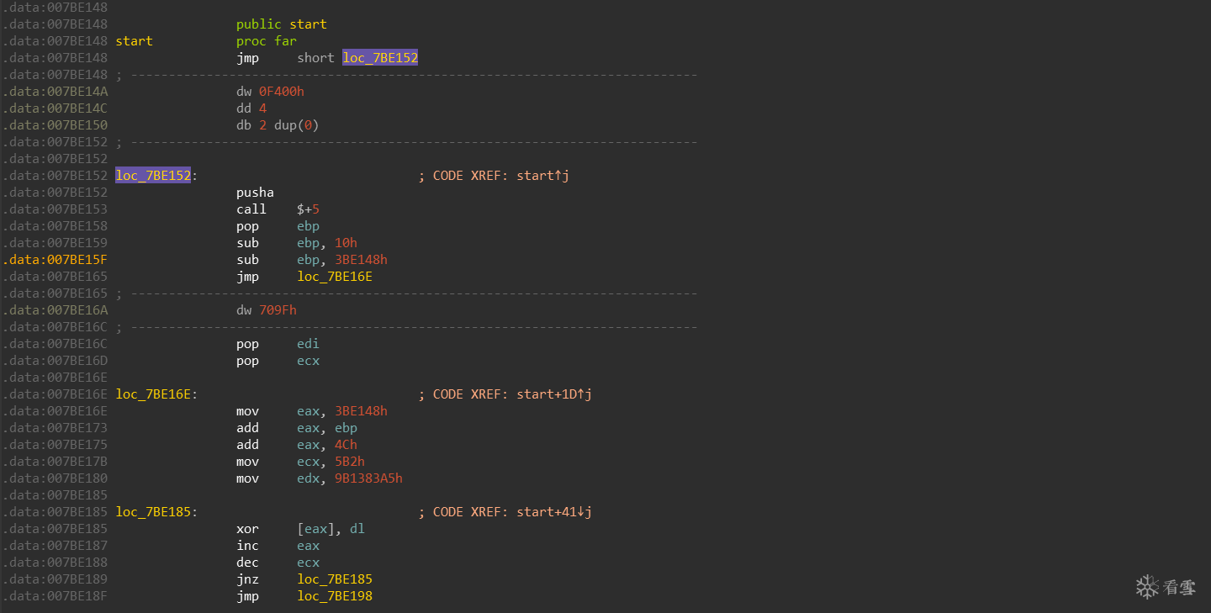Follow the loc_7BE16E jump target operand
Image resolution: width=1211 pixels, height=613 pixels.
click(x=335, y=277)
